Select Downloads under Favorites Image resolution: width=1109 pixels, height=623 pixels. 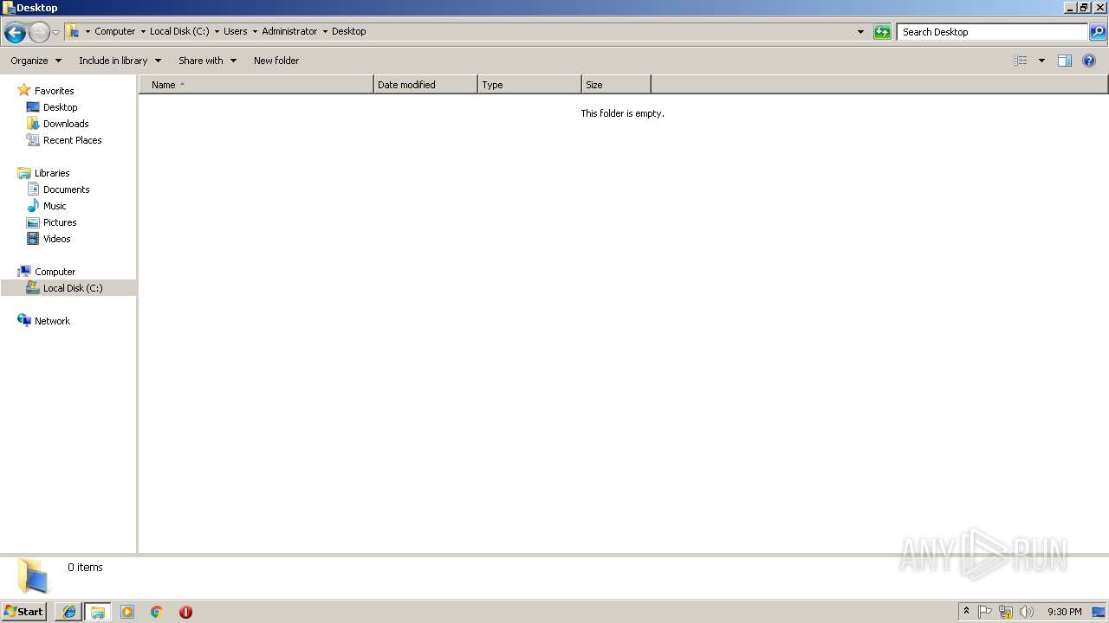(x=66, y=124)
